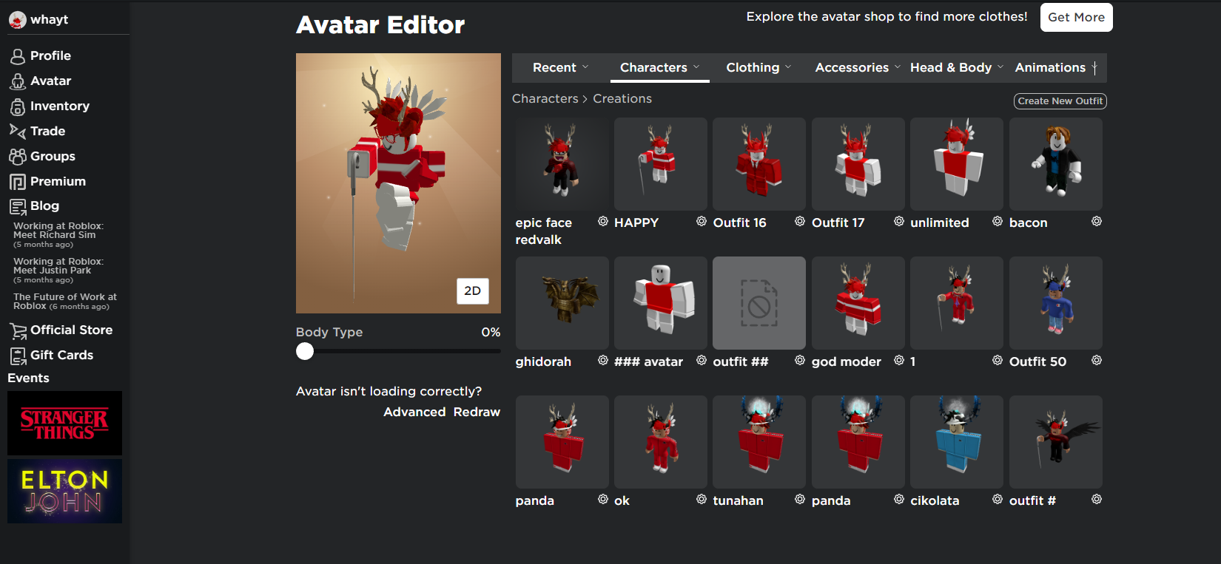1221x564 pixels.
Task: Click the Profile icon in sidebar
Action: click(x=18, y=56)
